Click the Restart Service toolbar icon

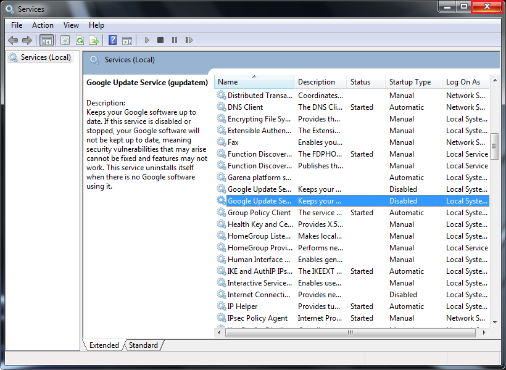click(x=189, y=40)
